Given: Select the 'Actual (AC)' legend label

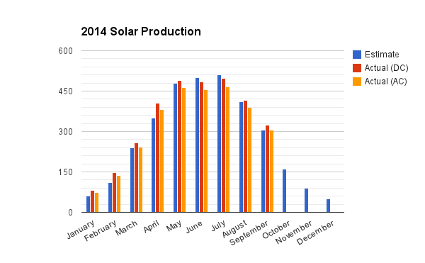Looking at the screenshot, I should coord(386,82).
